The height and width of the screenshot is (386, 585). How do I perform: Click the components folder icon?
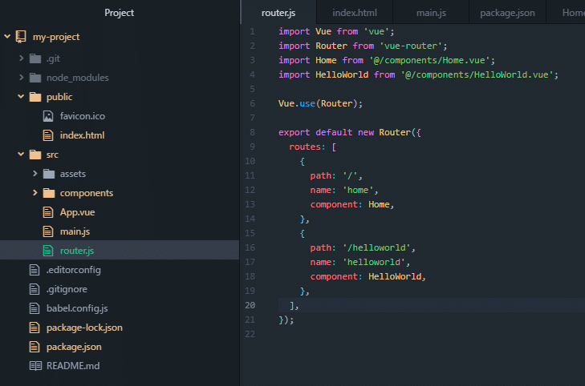pyautogui.click(x=49, y=193)
